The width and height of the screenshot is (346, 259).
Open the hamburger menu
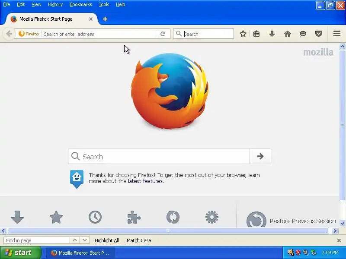(337, 34)
